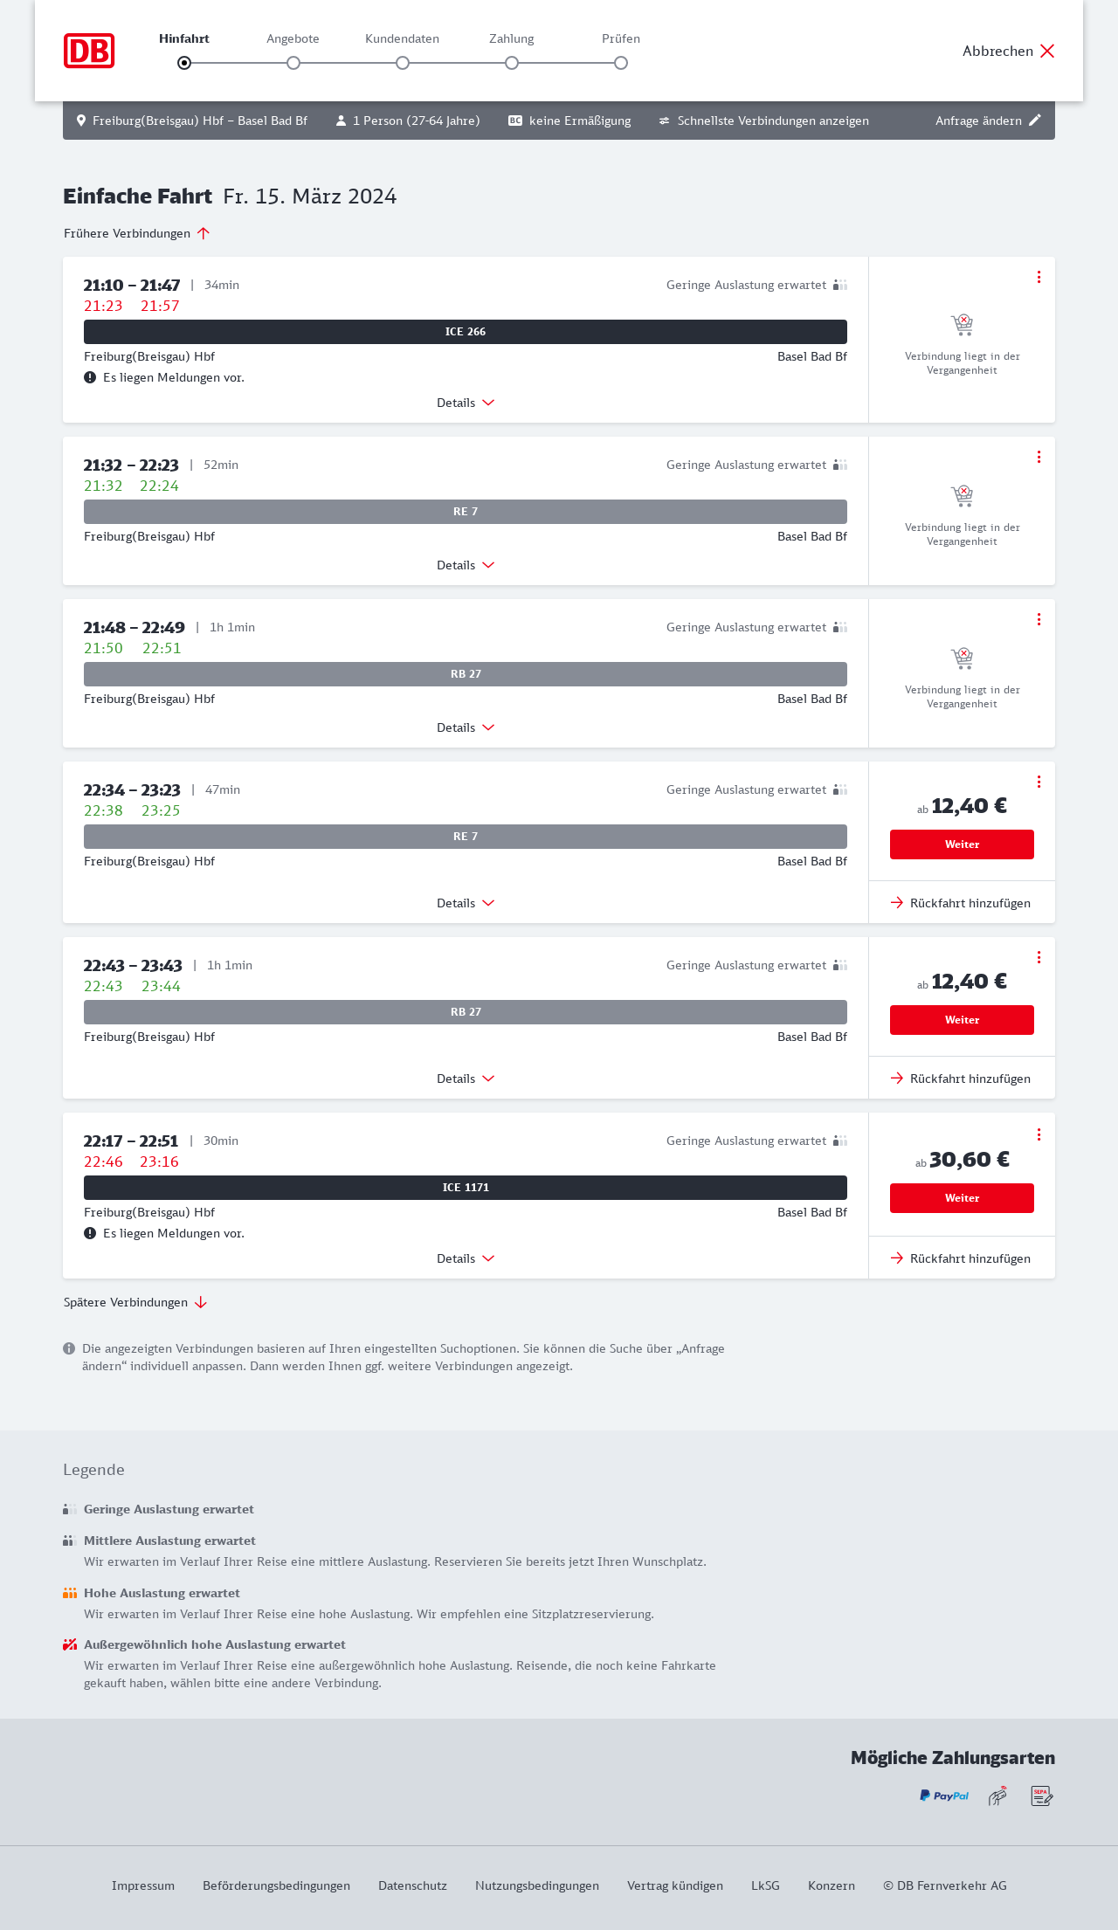Viewport: 1118px width, 1930px height.
Task: Click the Abbrechen cancel X icon
Action: click(x=1047, y=51)
